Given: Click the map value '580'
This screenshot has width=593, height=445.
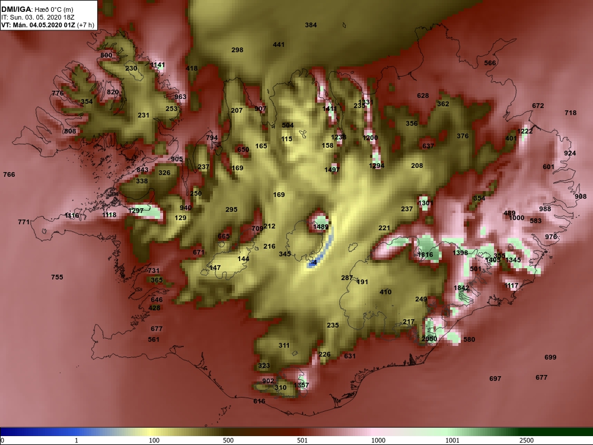Looking at the screenshot, I should click(469, 339).
